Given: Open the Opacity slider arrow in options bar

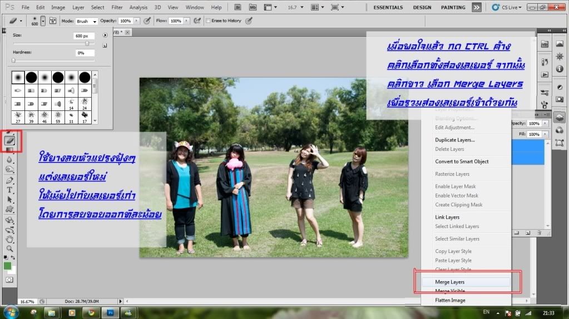Looking at the screenshot, I should pyautogui.click(x=136, y=21).
